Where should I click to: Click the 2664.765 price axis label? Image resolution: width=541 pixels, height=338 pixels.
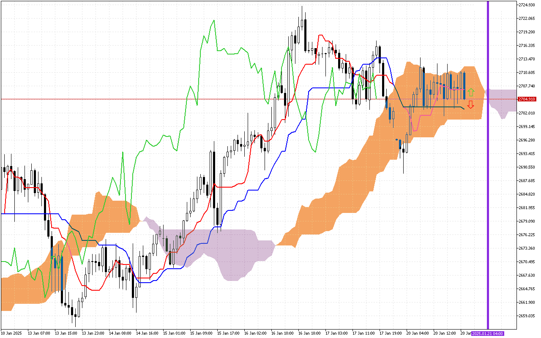(527, 289)
